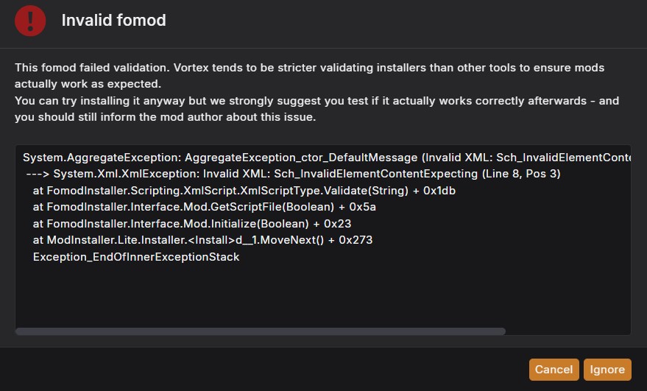
Task: Select the System.Xml.XmlException line
Action: 293,174
